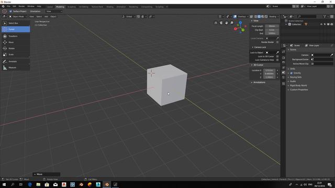
Task: Select the Transform tool
Action: coord(16,36)
